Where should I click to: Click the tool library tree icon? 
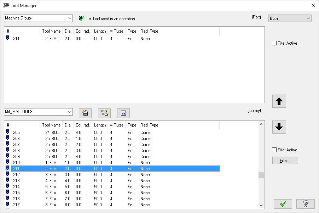(x=104, y=113)
